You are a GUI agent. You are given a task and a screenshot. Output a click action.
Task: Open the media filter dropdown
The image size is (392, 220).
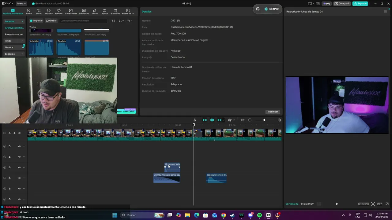pos(130,21)
